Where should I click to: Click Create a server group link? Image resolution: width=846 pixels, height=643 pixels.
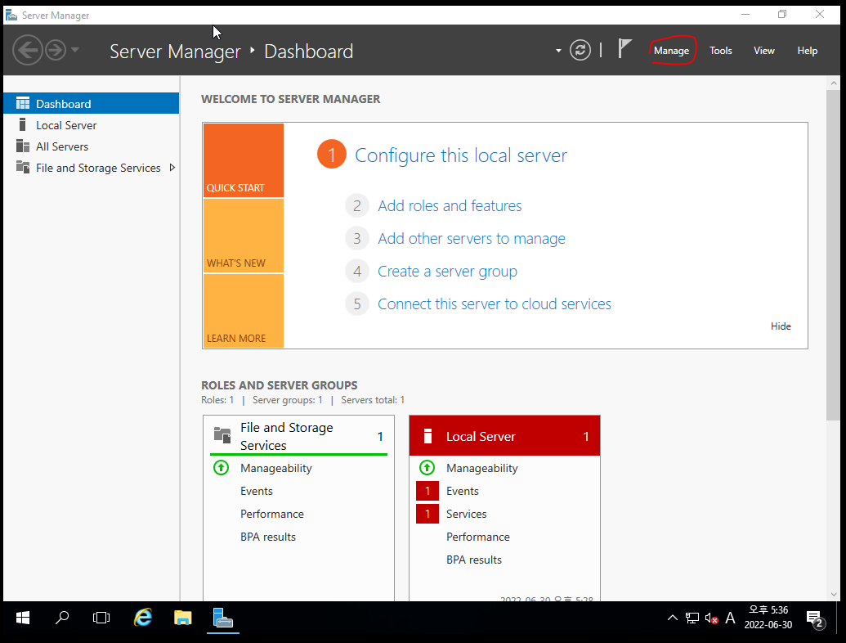click(x=447, y=271)
